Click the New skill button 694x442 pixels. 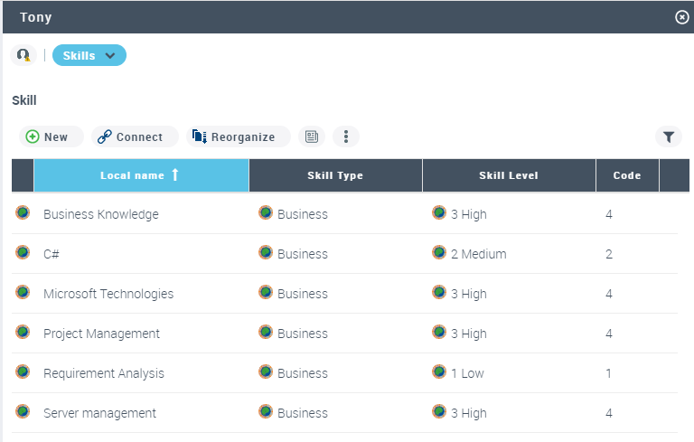[x=51, y=136]
